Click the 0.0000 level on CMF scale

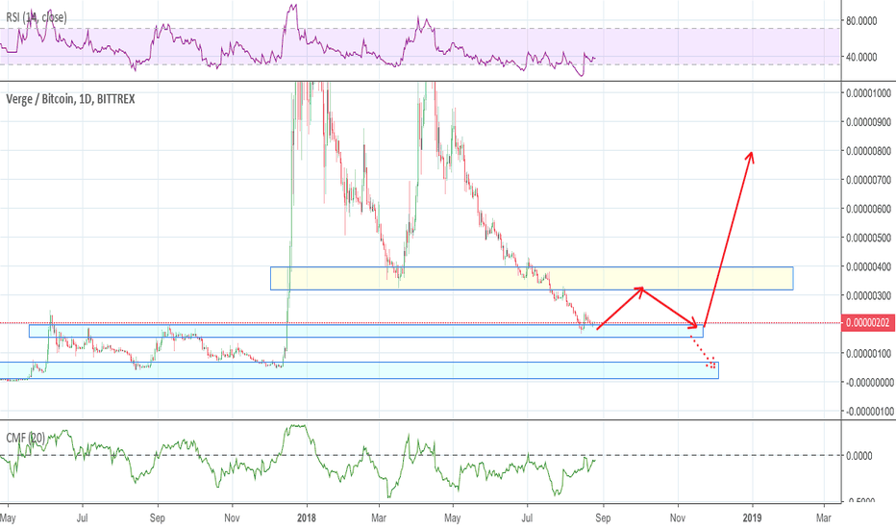pos(859,455)
